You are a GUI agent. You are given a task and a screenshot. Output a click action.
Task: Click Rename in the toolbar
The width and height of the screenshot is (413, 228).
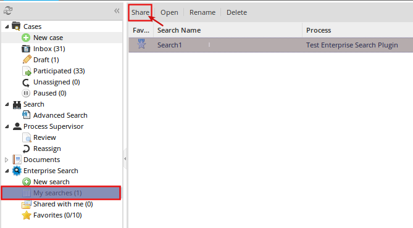pos(202,12)
